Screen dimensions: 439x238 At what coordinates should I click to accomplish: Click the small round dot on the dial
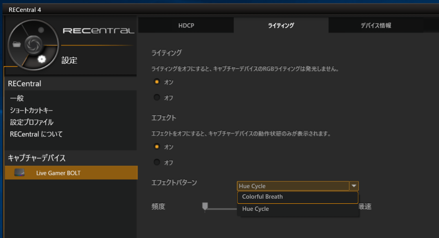tap(41, 30)
